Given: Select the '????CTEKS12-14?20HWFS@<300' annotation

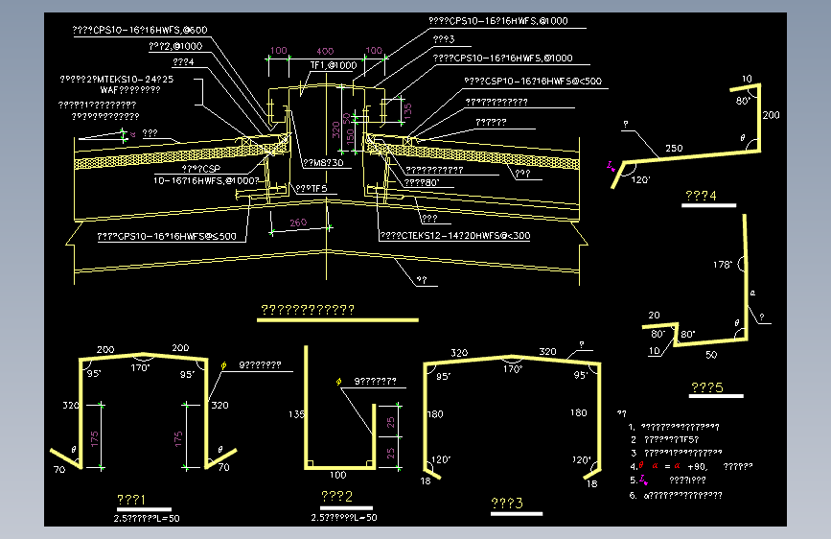Looking at the screenshot, I should 455,236.
